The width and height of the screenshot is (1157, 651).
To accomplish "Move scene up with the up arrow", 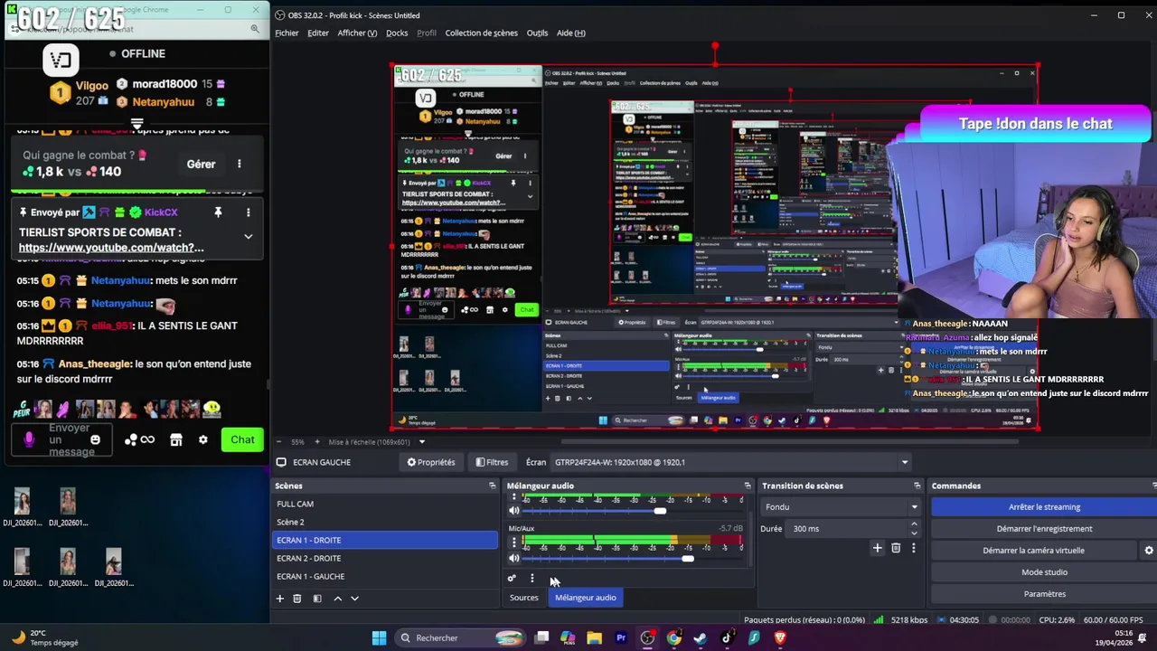I will (338, 599).
